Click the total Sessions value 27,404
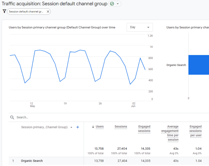Screen dimensions: 209x166 click(122, 149)
